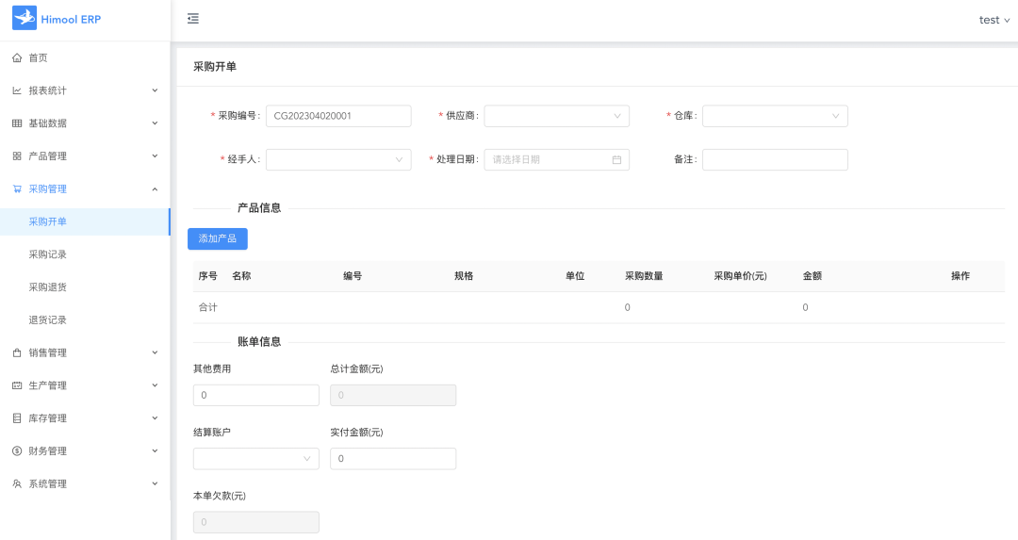Click the 备注 input field
1018x540 pixels.
(x=774, y=160)
